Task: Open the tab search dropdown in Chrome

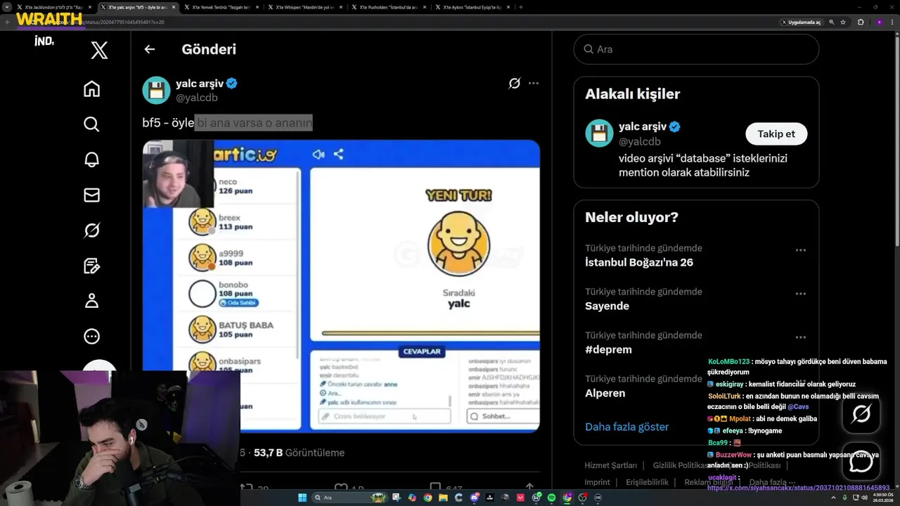Action: point(8,7)
